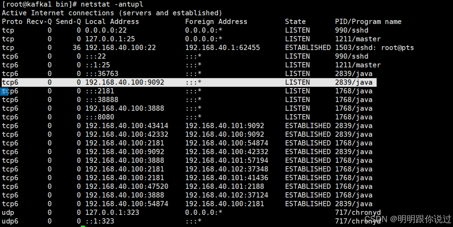Click the 'Local Address' column header

point(112,22)
